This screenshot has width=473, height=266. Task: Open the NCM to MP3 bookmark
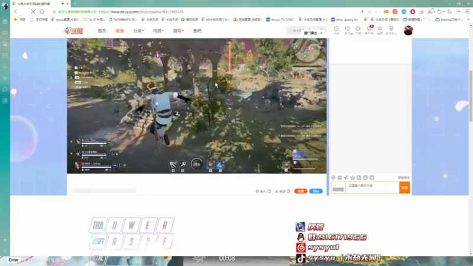coord(123,20)
